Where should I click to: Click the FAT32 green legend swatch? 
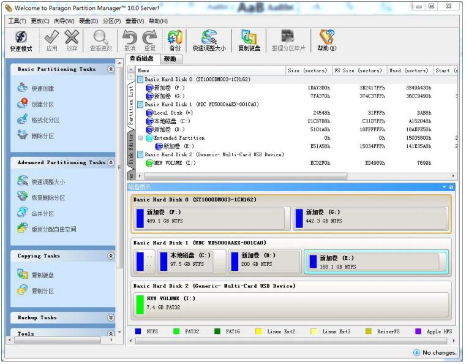(x=176, y=332)
